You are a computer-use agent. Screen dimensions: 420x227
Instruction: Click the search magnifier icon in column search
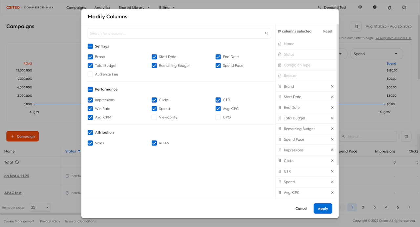click(267, 33)
